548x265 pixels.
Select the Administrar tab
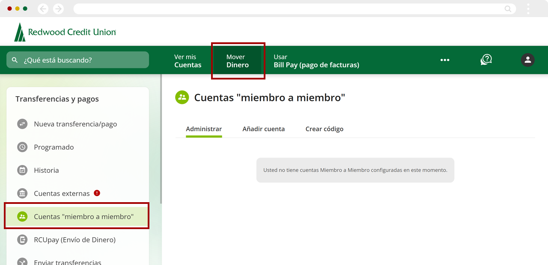click(204, 129)
